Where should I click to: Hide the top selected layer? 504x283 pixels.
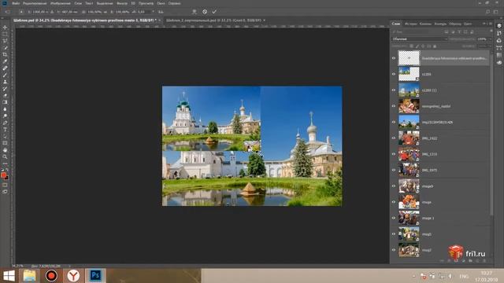pyautogui.click(x=394, y=58)
